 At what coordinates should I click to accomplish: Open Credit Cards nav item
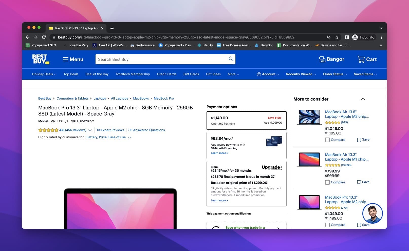coord(166,74)
